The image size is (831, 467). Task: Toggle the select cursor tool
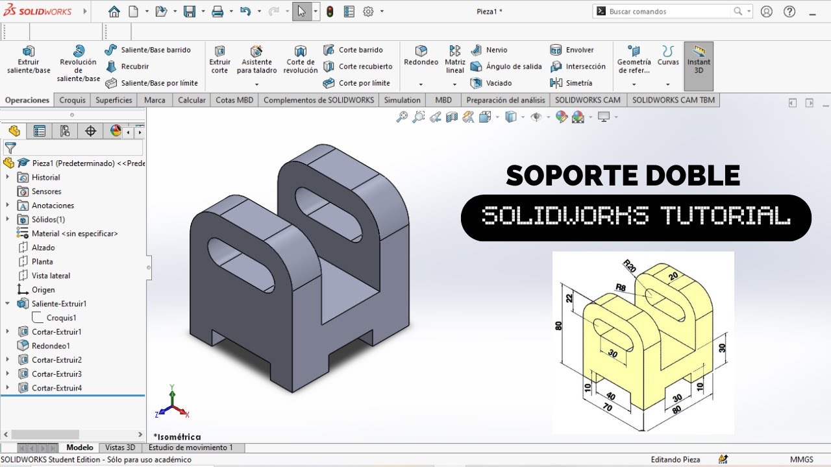pos(302,11)
